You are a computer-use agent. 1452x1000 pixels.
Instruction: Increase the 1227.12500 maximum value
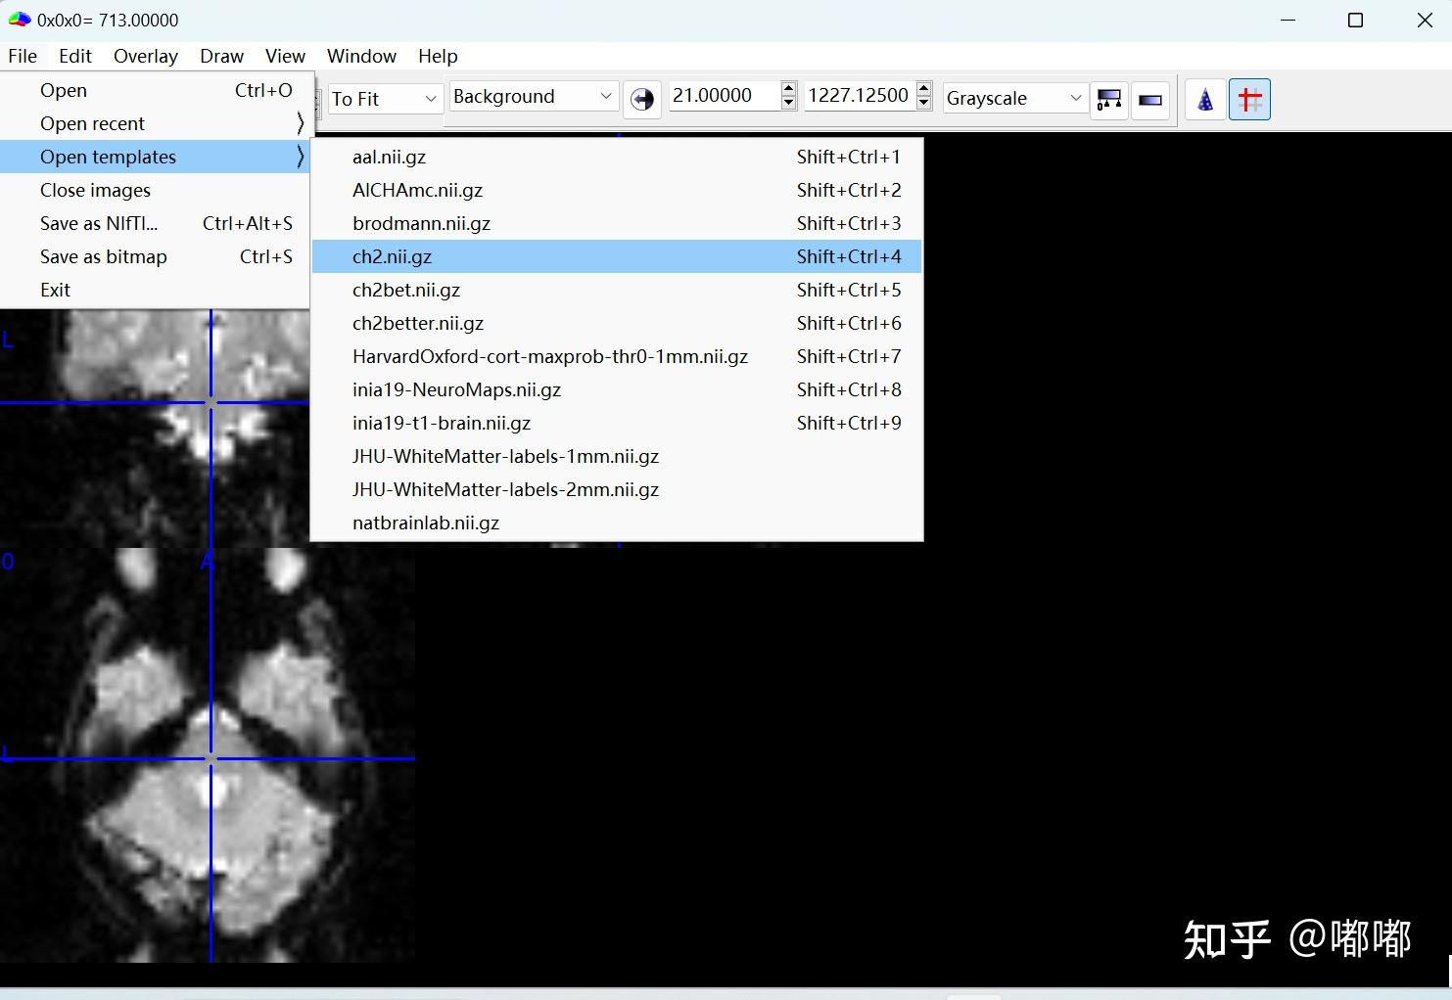[x=924, y=88]
